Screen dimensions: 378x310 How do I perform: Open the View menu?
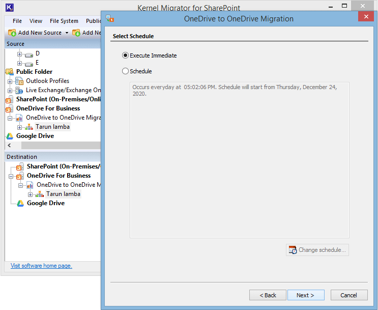pos(36,21)
